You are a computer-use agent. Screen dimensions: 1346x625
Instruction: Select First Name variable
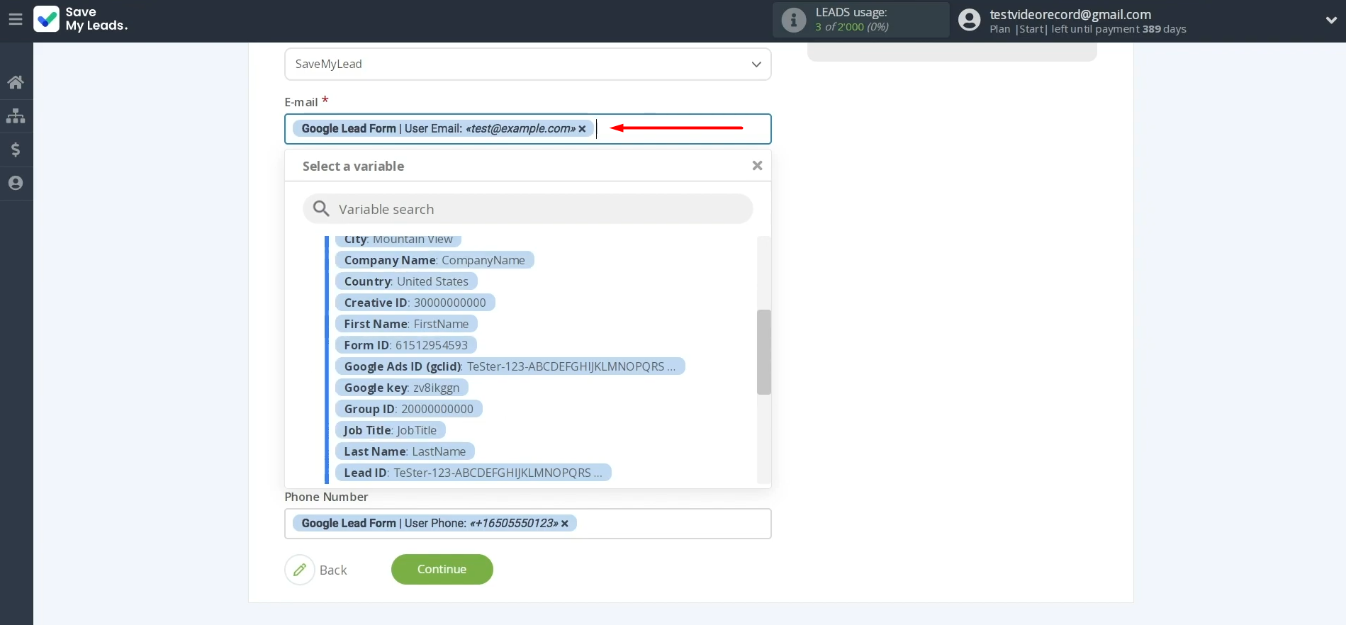click(x=406, y=324)
